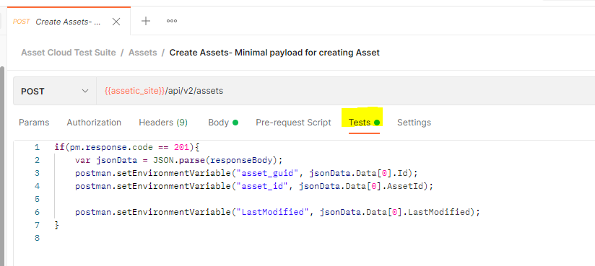Open the Assets folder breadcrumb link

pos(143,53)
